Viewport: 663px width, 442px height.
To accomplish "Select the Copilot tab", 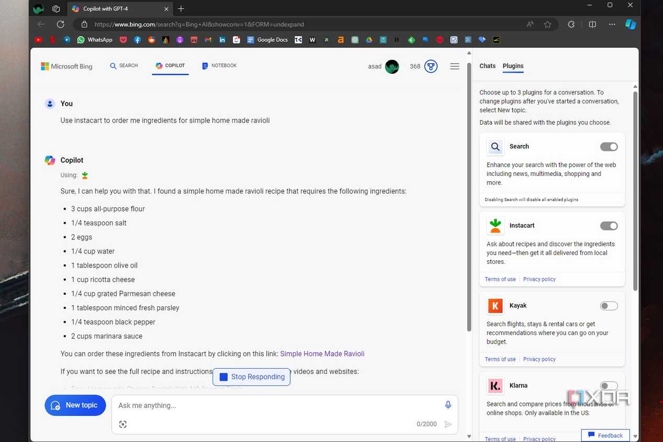I will pos(170,66).
